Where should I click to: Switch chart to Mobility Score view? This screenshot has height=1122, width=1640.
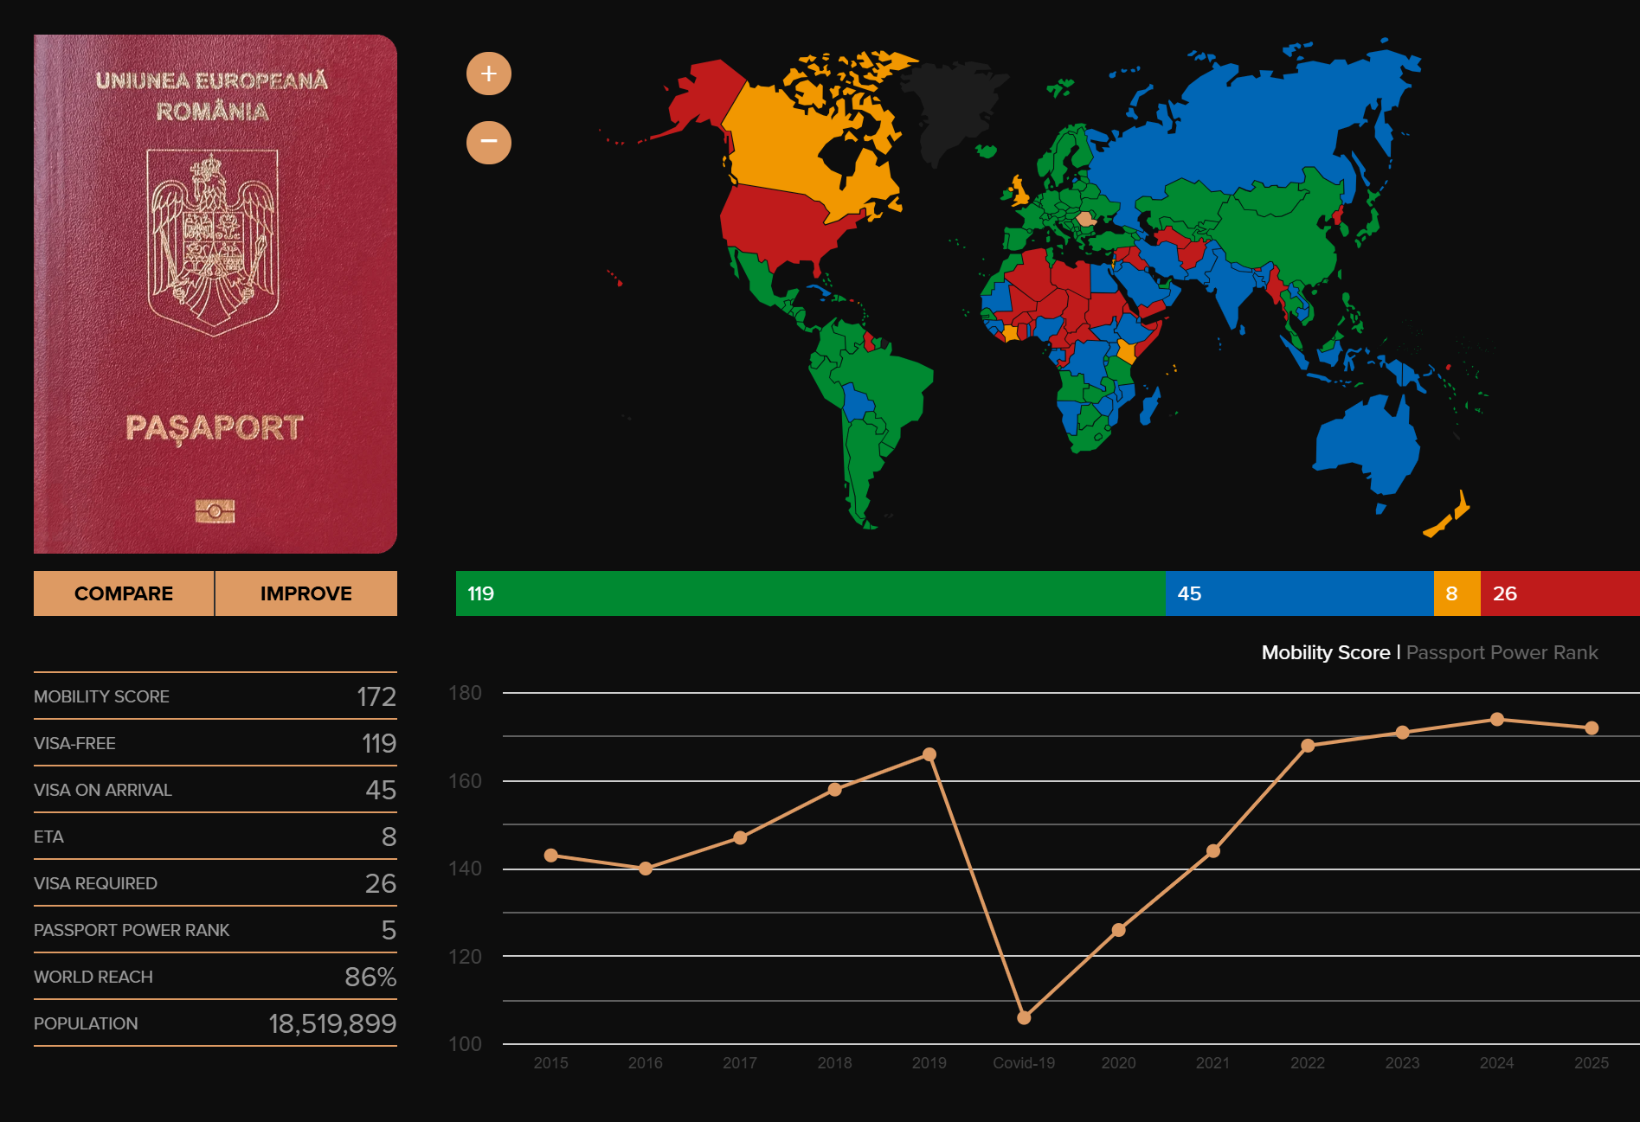click(x=1326, y=652)
